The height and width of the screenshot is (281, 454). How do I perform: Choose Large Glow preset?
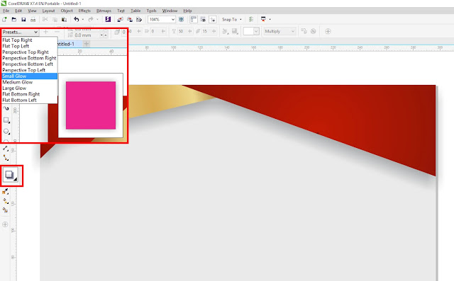coord(29,88)
